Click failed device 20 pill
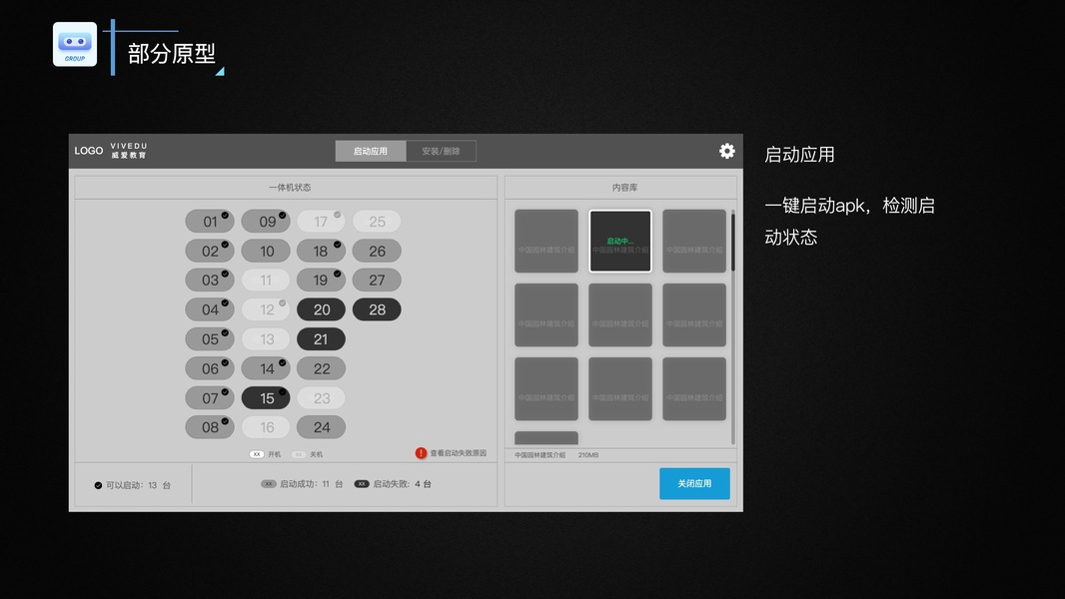1065x599 pixels. (x=322, y=309)
